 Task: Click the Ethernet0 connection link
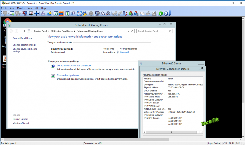[124, 52]
